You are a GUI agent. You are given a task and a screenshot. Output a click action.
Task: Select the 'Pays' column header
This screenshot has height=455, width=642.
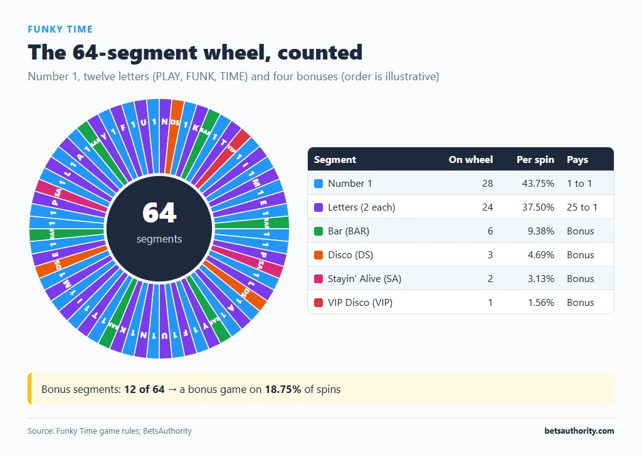pos(577,160)
